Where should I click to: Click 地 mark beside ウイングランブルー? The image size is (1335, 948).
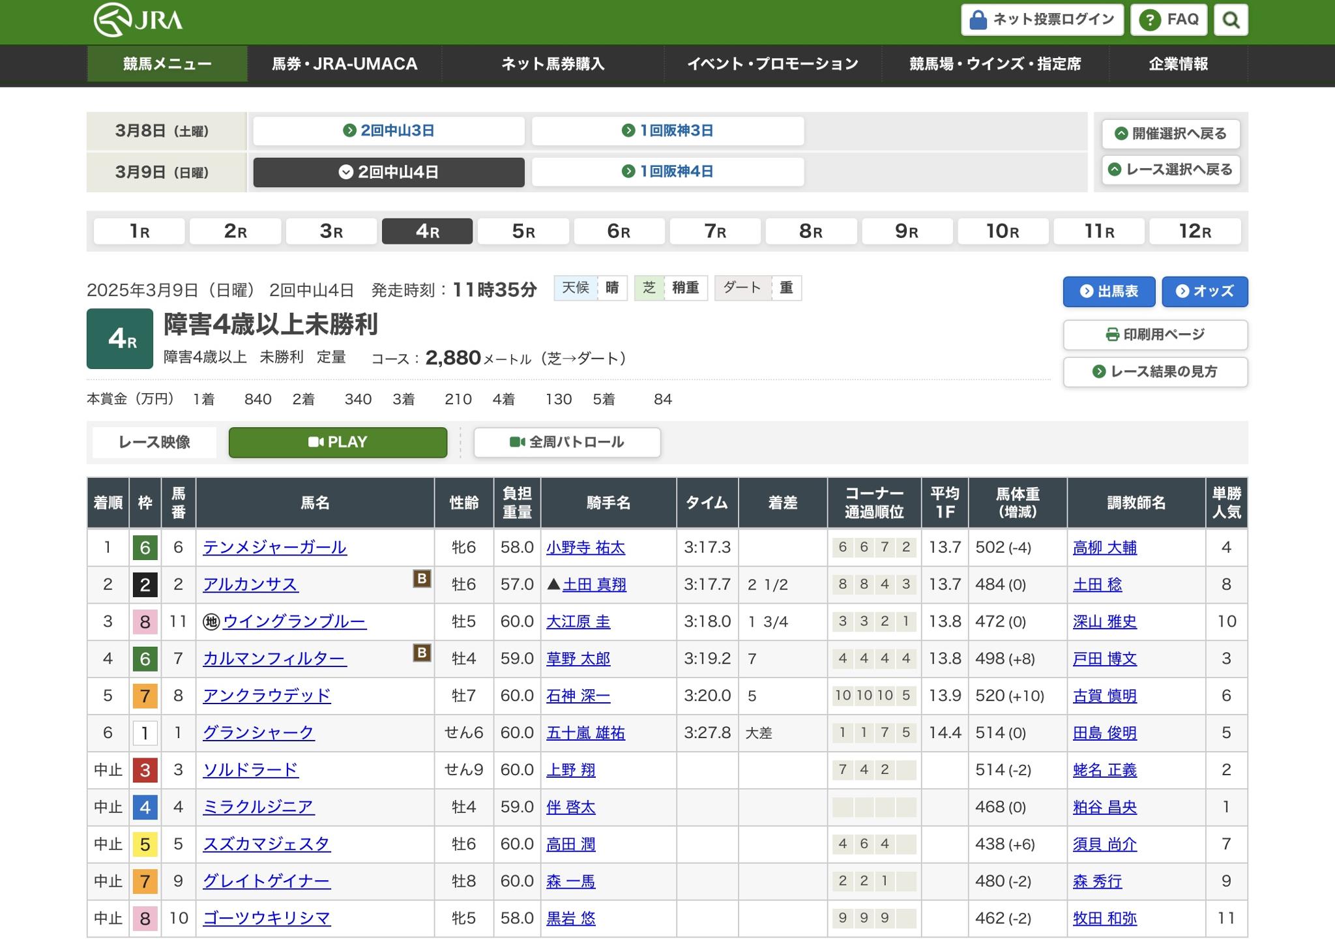(211, 622)
